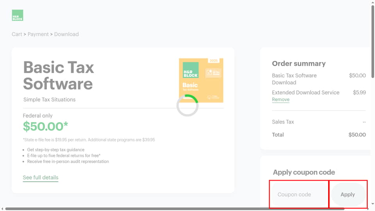Viewport: 375px width, 211px height.
Task: Select the Download breadcrumb step
Action: pos(66,34)
